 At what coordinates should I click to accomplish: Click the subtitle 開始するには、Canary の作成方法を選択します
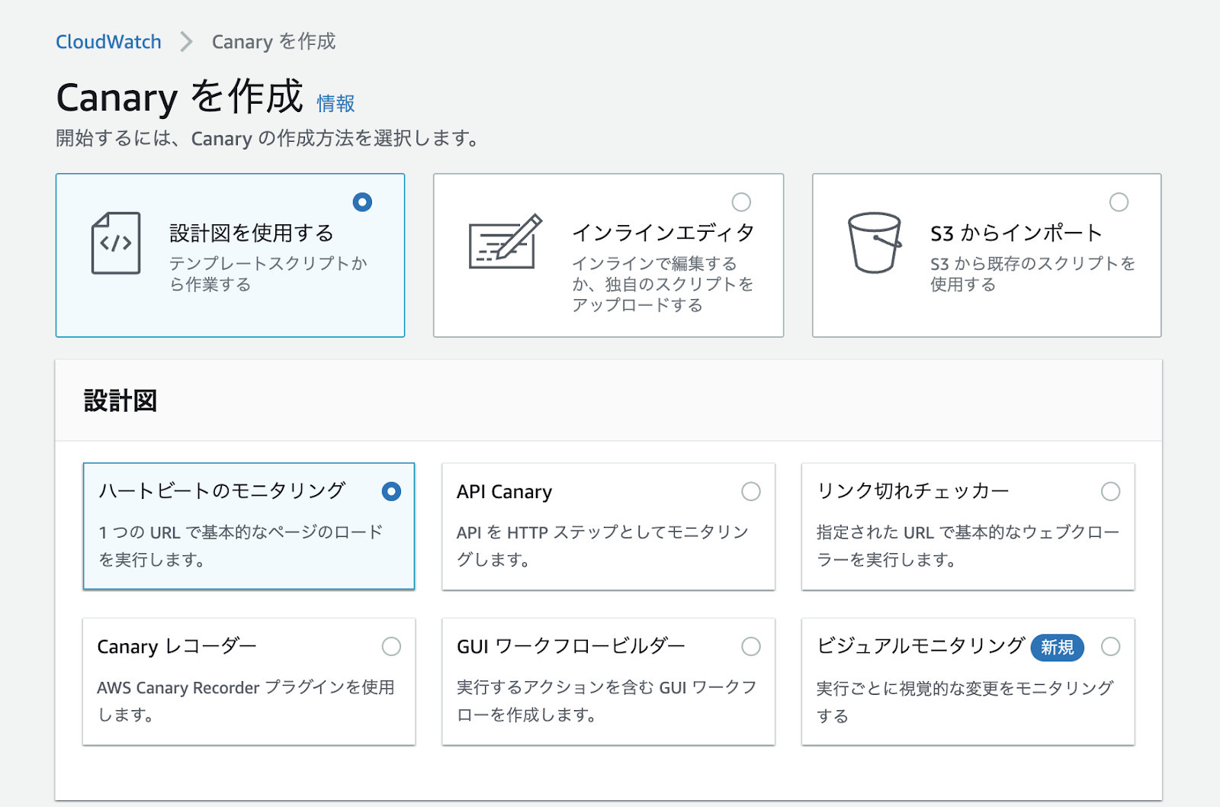tap(268, 138)
